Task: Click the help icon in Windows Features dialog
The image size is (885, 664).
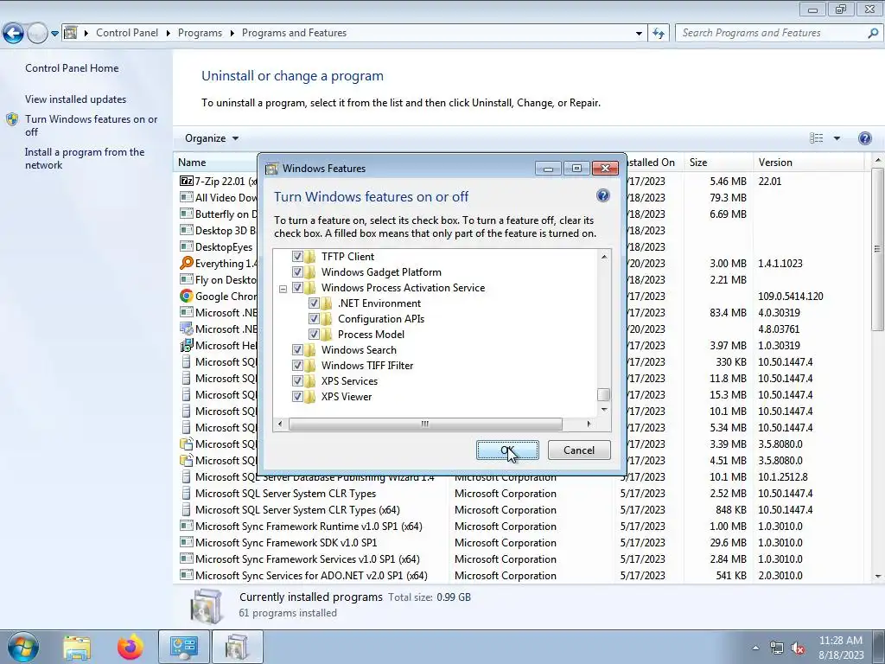Action: point(602,196)
